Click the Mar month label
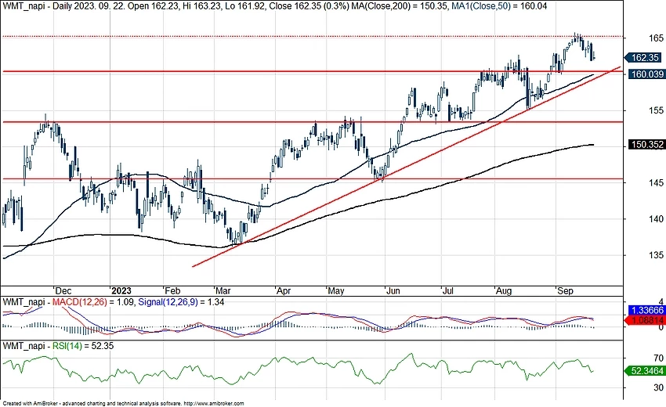 (223, 291)
